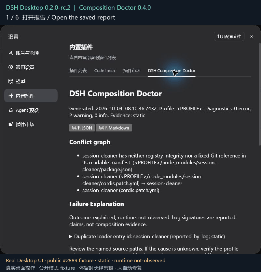Click the 内置插件 page heading
Screen dimensions: 261x272
(x=81, y=47)
